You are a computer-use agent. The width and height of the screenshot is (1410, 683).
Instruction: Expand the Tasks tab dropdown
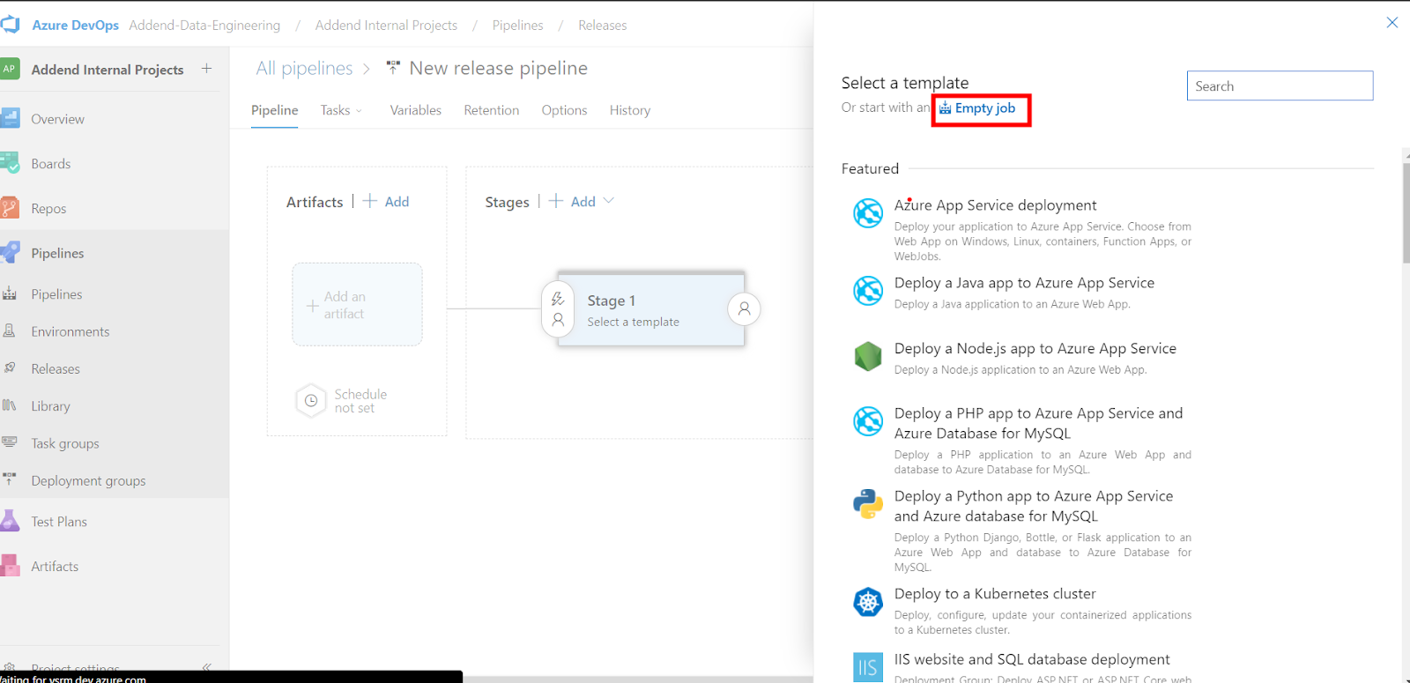[359, 111]
